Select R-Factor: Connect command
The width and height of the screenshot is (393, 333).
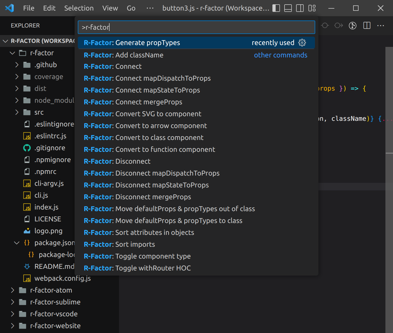196,66
